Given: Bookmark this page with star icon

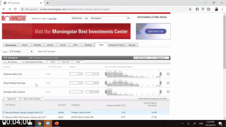Looking at the screenshot, I should (190, 9).
